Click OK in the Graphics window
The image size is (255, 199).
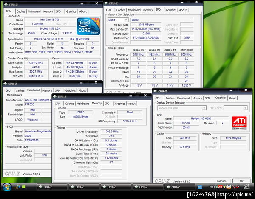pos(242,181)
